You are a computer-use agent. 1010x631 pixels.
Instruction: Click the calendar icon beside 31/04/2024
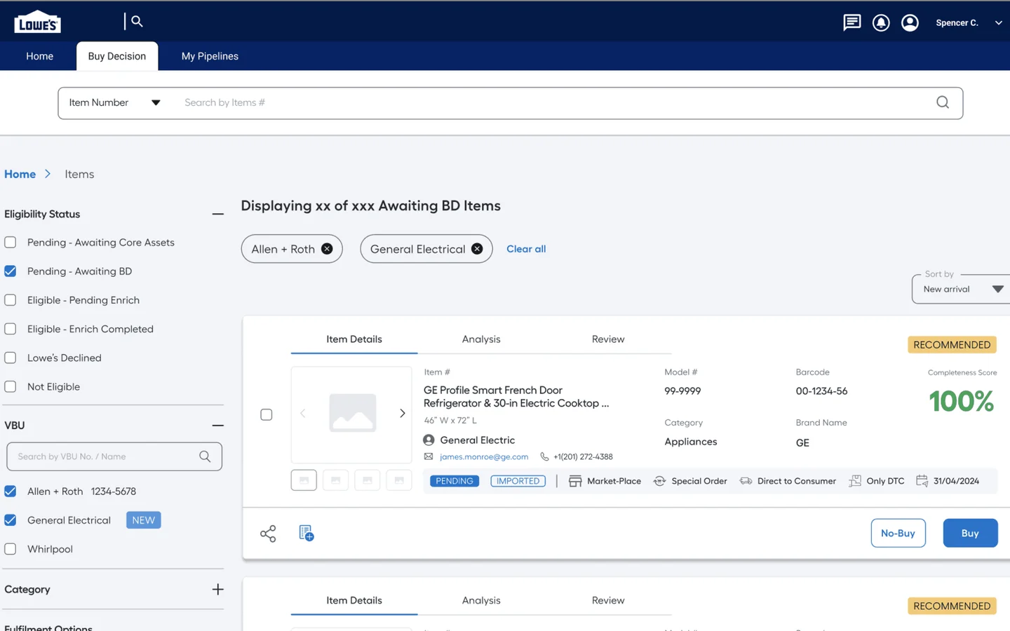(922, 481)
